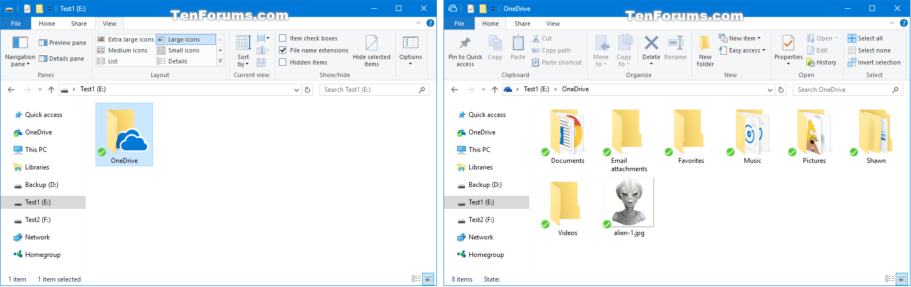The image size is (911, 287).
Task: Open Move to dropdown
Action: pyautogui.click(x=601, y=51)
